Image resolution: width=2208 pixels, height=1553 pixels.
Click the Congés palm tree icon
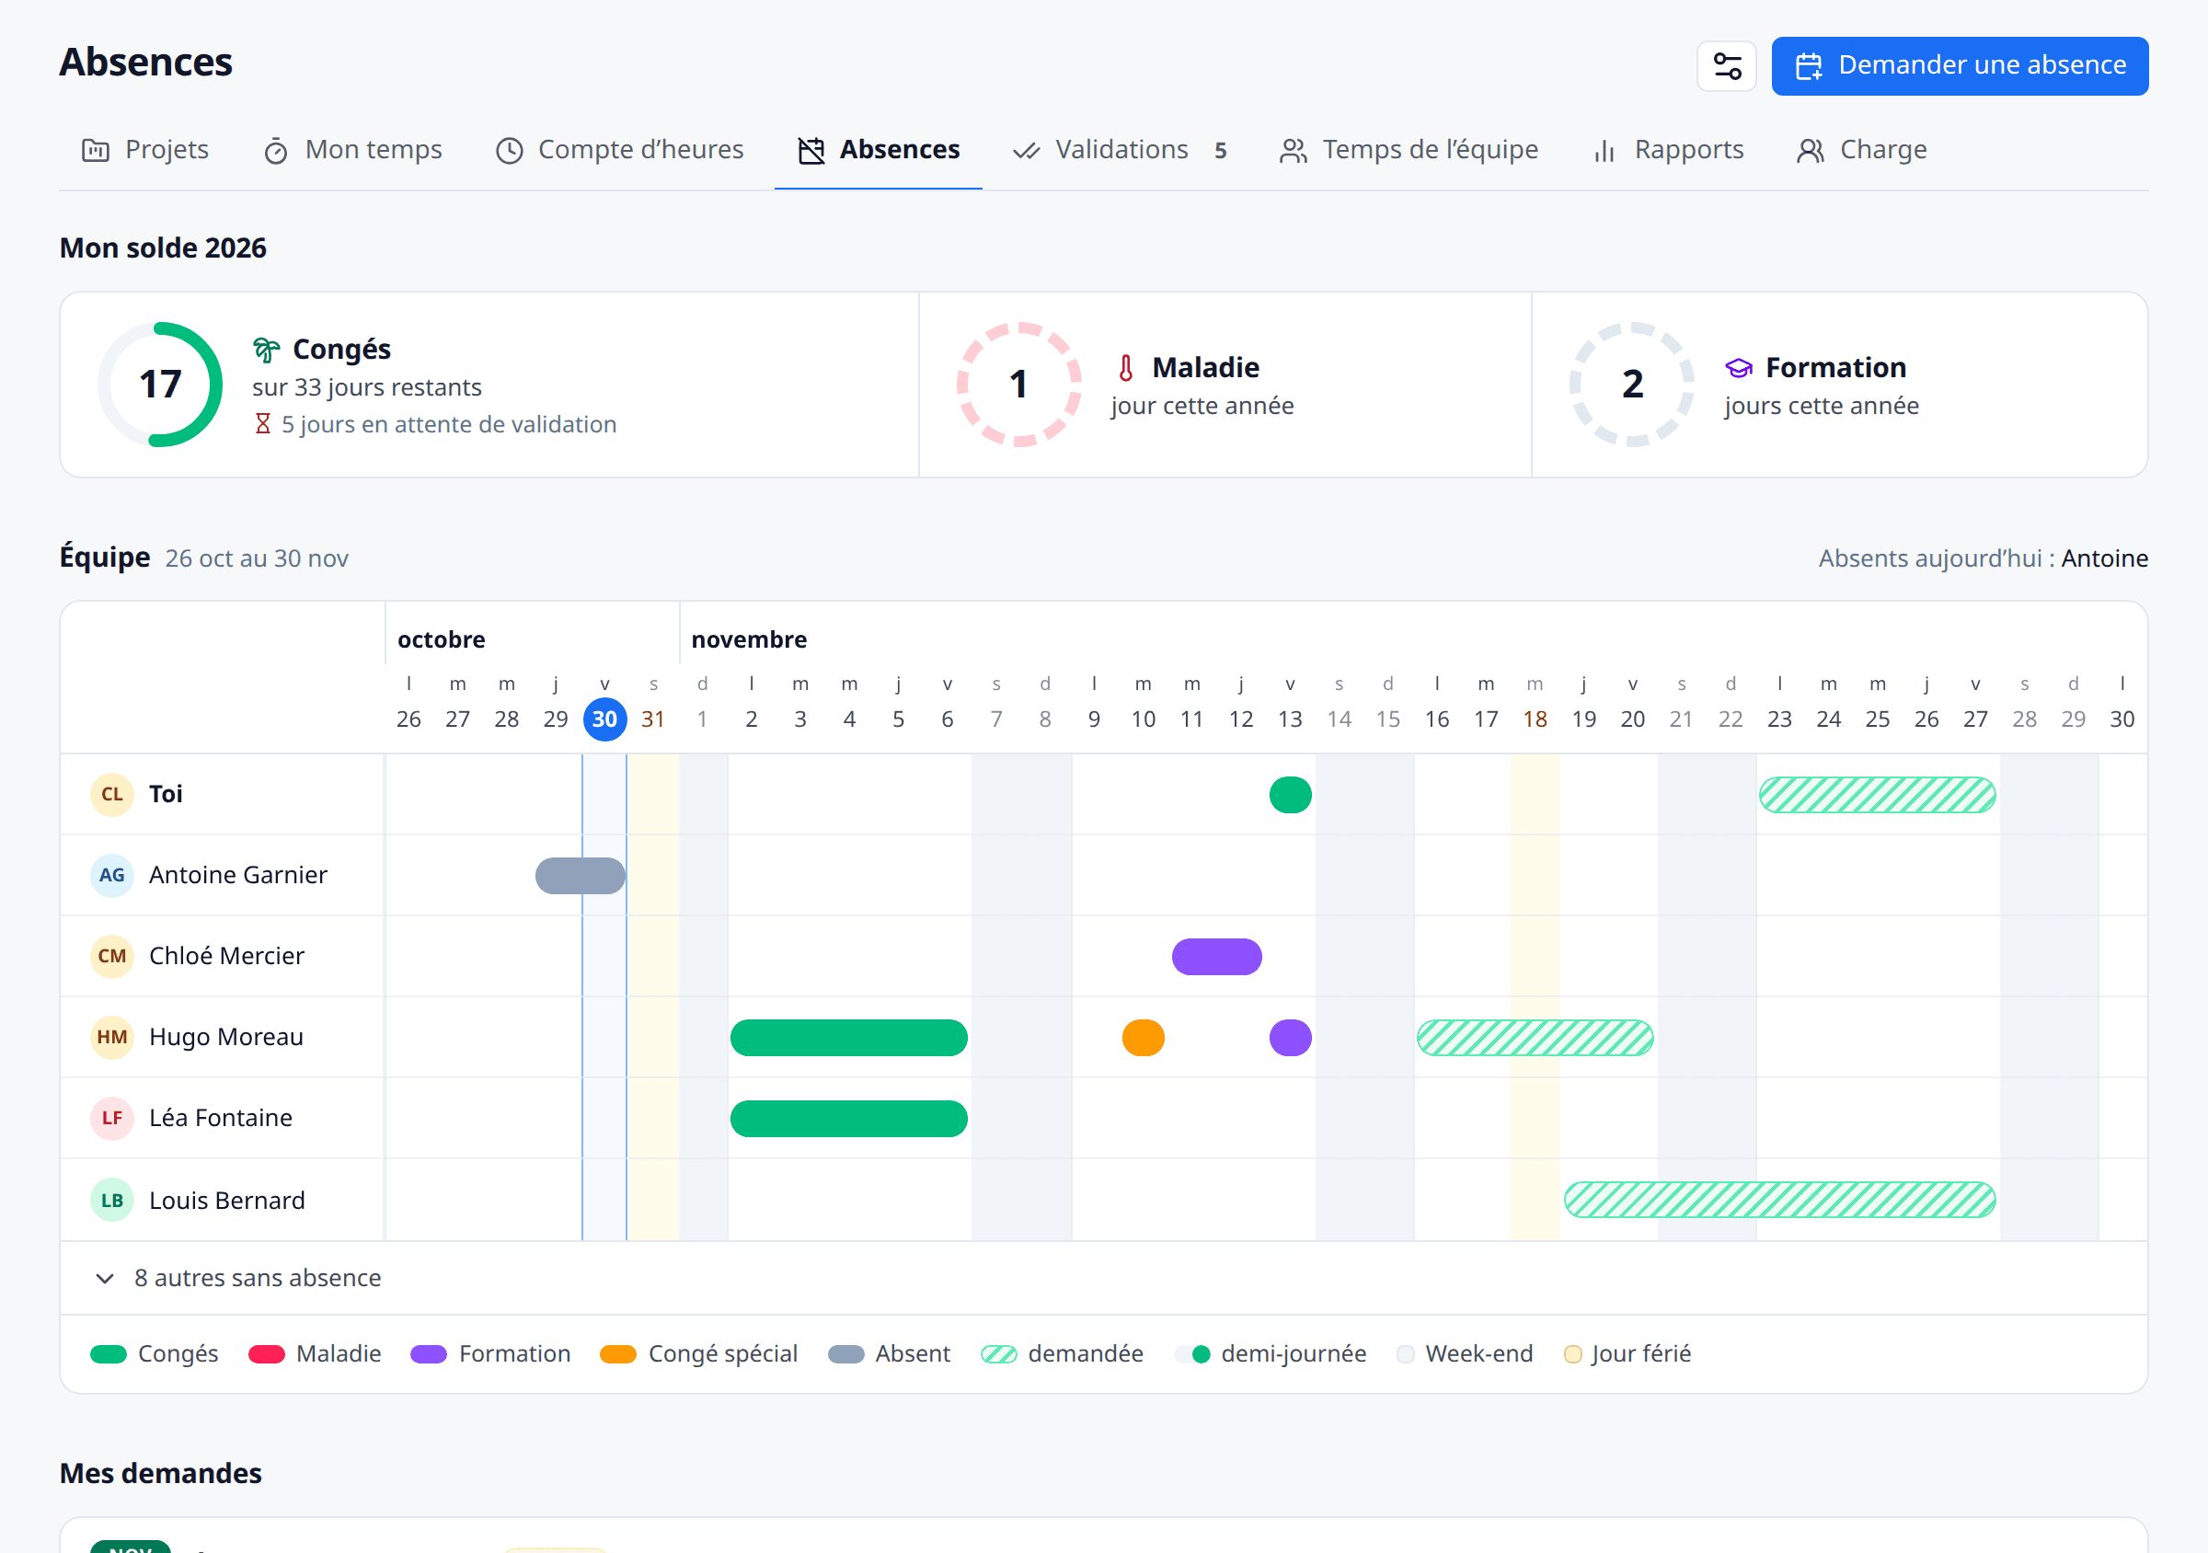tap(267, 349)
